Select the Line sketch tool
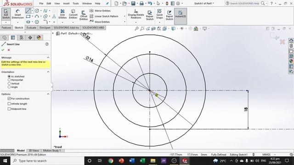The image size is (294, 165). (x=28, y=11)
